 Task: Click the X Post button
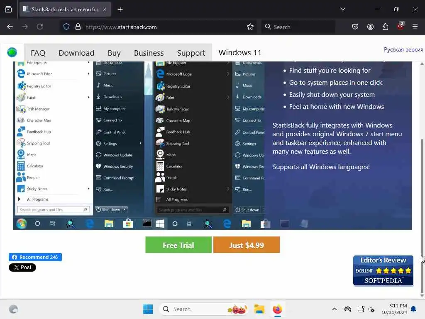(22, 267)
